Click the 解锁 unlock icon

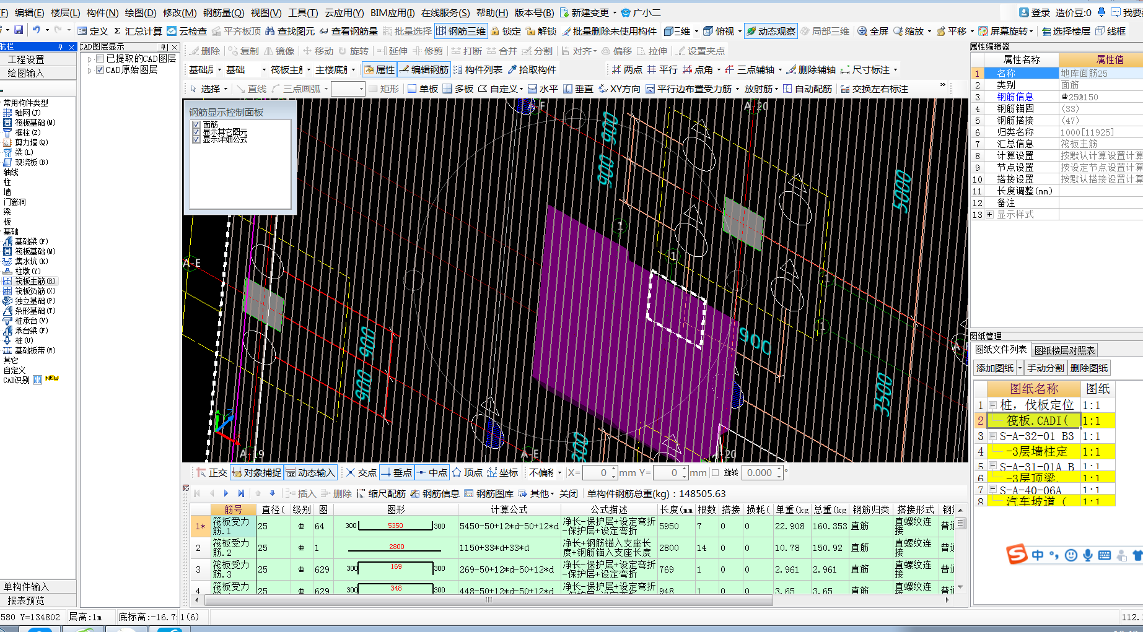pos(541,31)
